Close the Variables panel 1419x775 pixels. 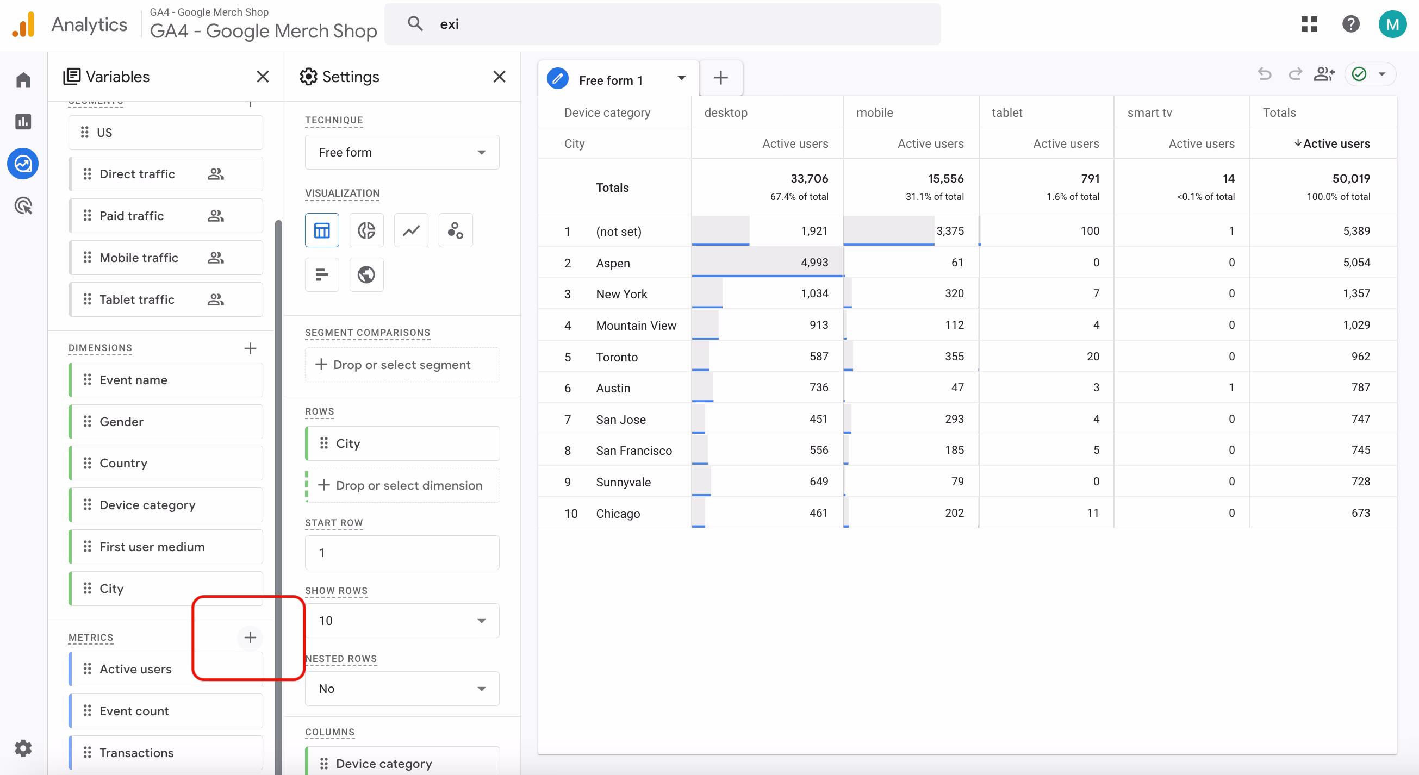(x=263, y=77)
